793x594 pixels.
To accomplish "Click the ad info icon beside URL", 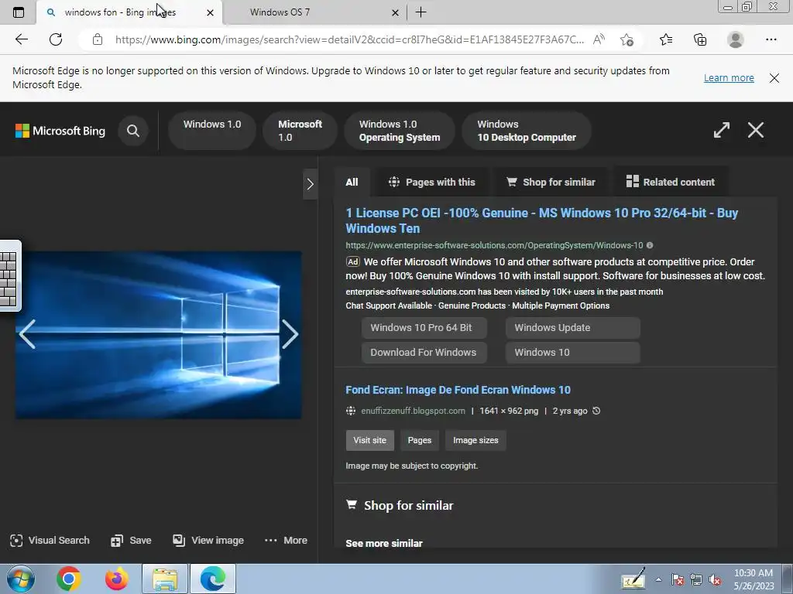I will click(650, 245).
